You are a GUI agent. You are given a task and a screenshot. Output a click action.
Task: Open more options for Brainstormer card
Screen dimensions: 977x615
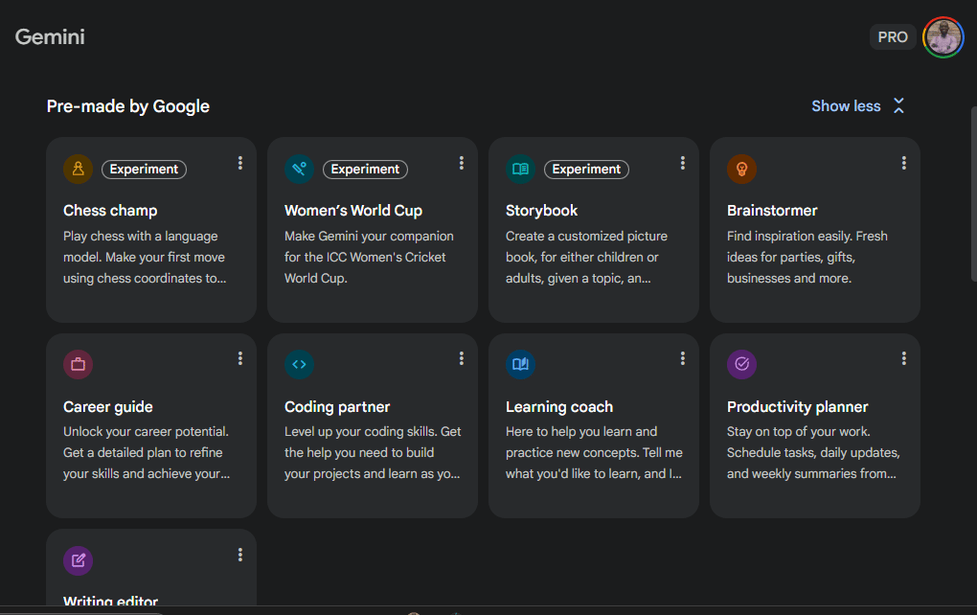(903, 164)
